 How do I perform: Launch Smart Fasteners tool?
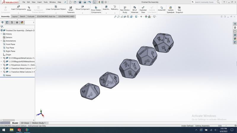[71, 10]
